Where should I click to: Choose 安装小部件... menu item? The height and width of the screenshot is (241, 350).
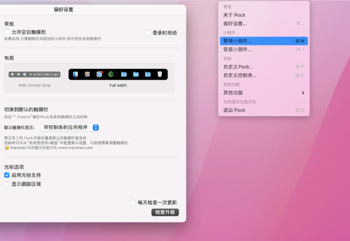[264, 49]
